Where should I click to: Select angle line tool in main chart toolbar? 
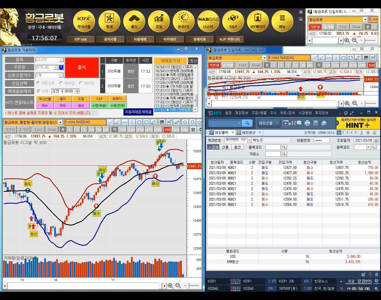[x=117, y=122]
